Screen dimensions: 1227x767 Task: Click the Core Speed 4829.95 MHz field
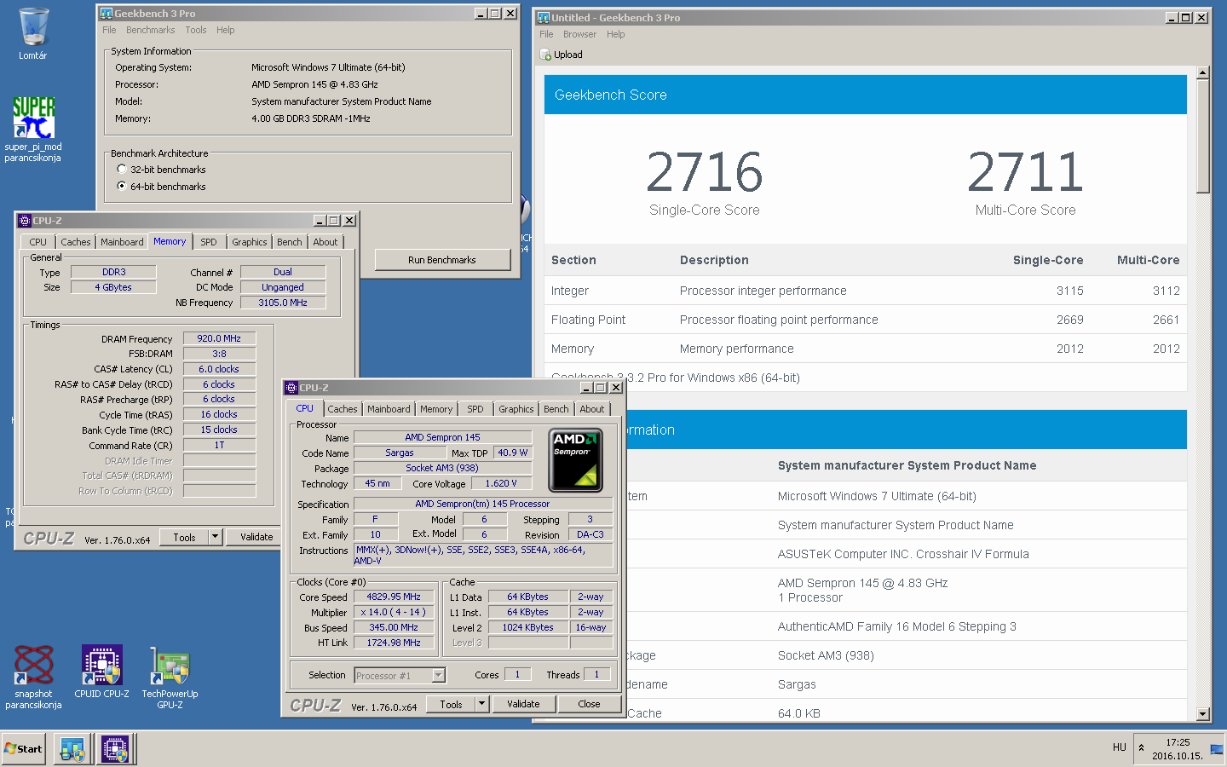point(394,597)
